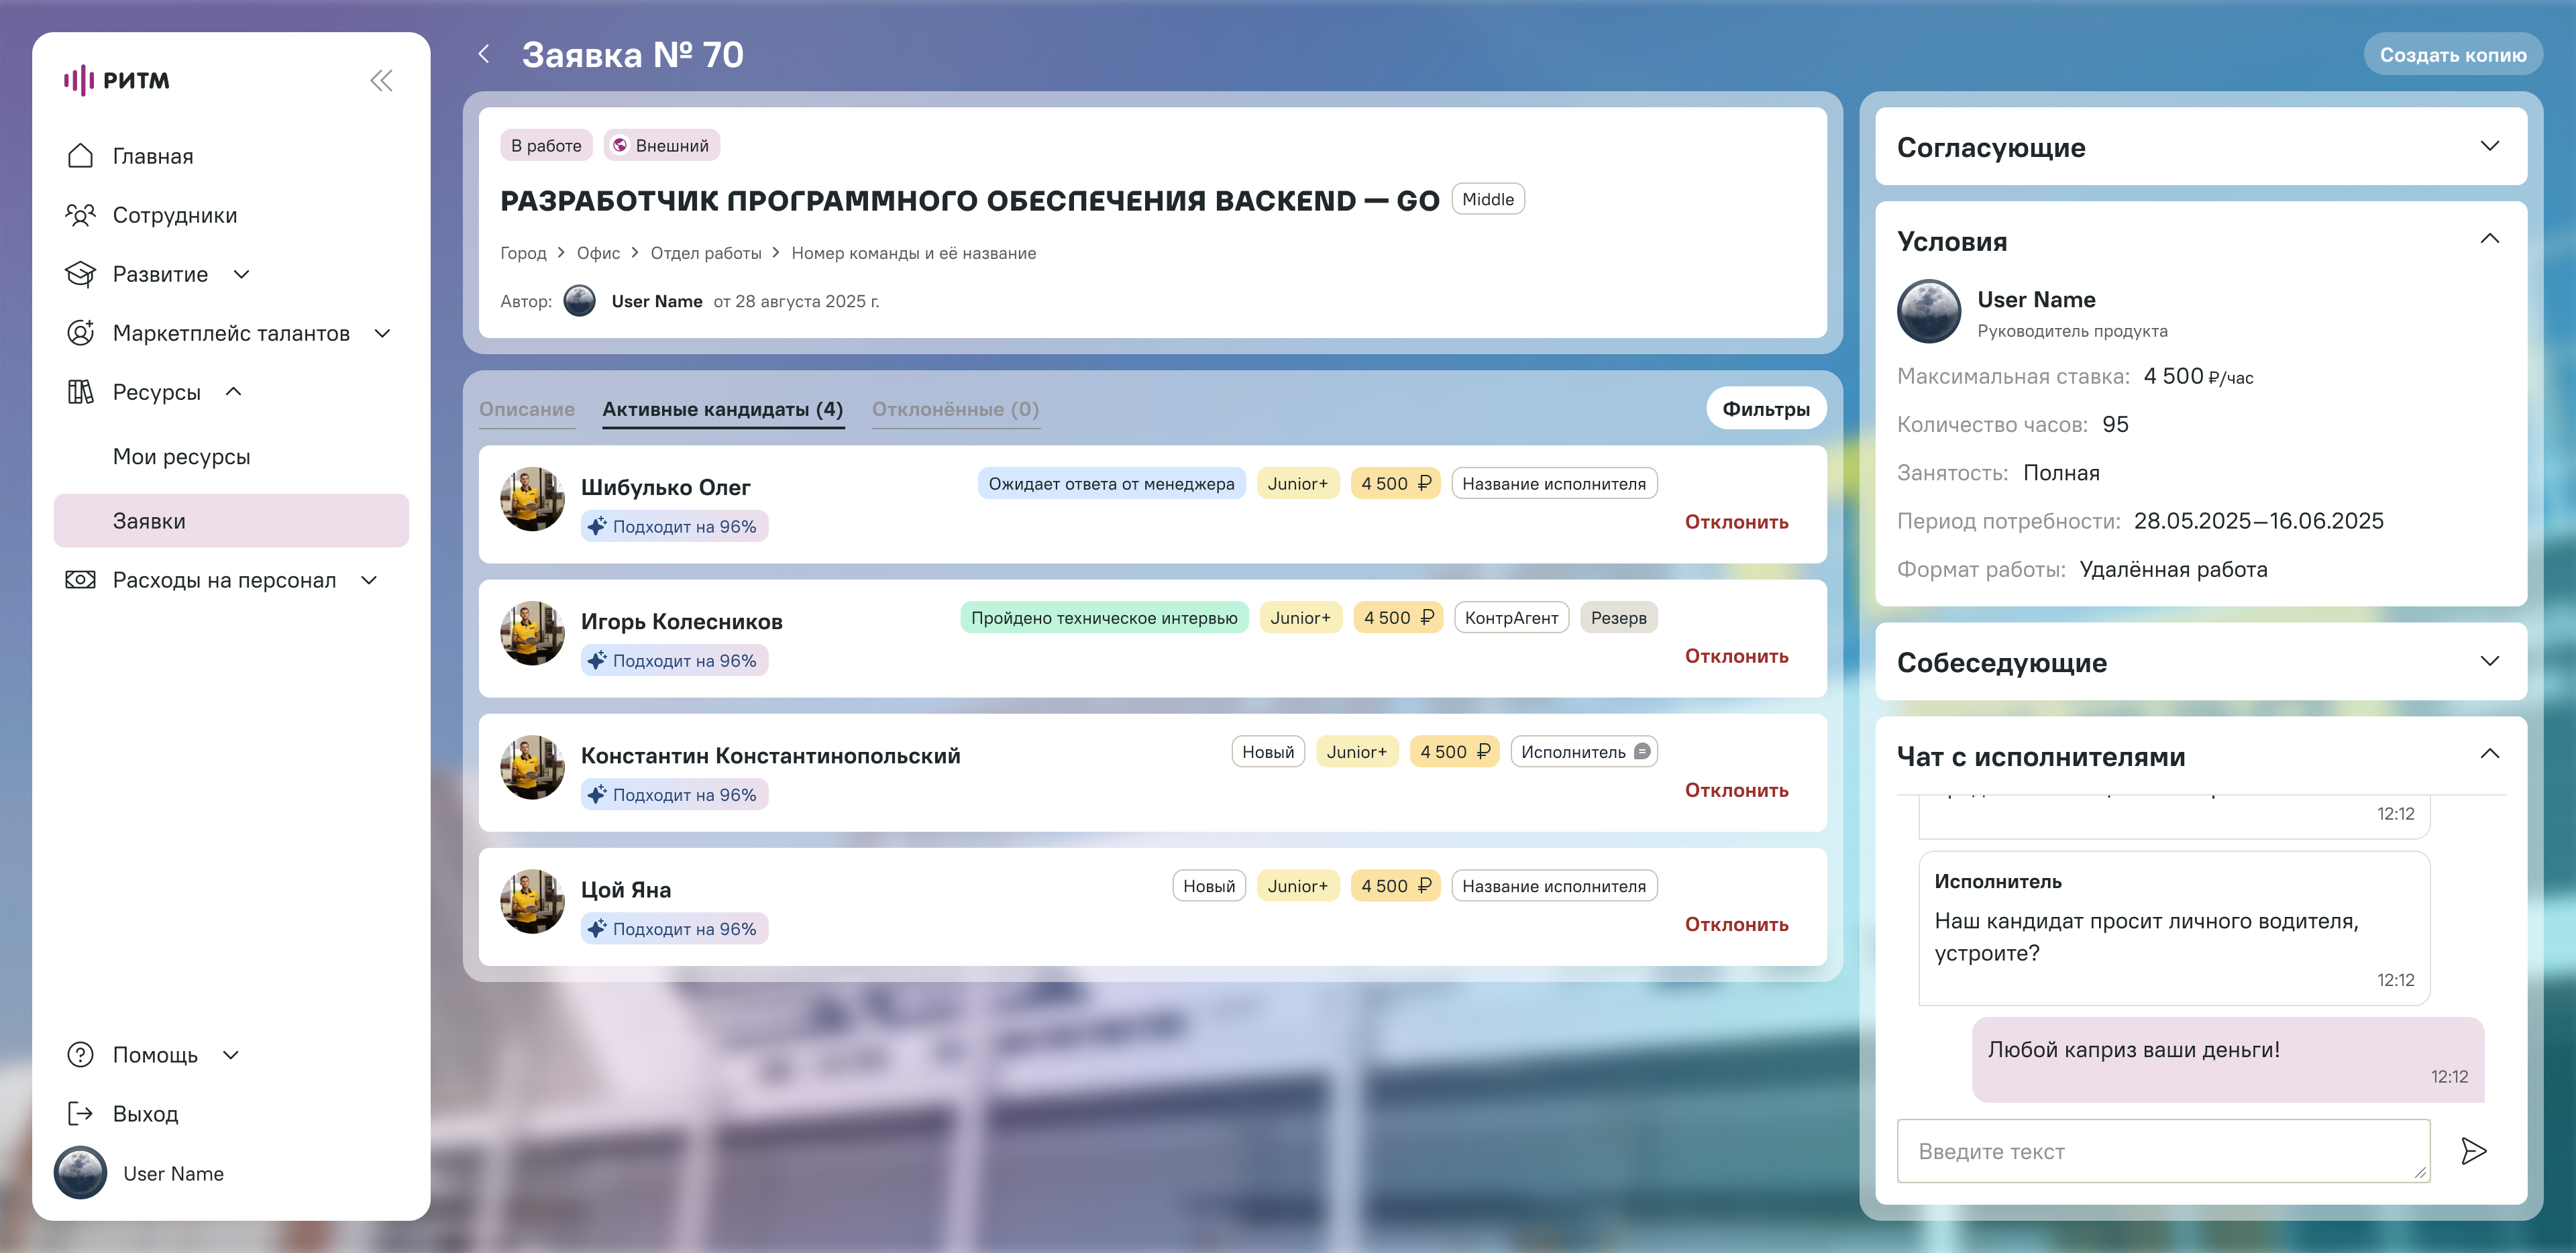Viewport: 2576px width, 1253px height.
Task: Click the Сотрудники people icon
Action: pos(80,215)
